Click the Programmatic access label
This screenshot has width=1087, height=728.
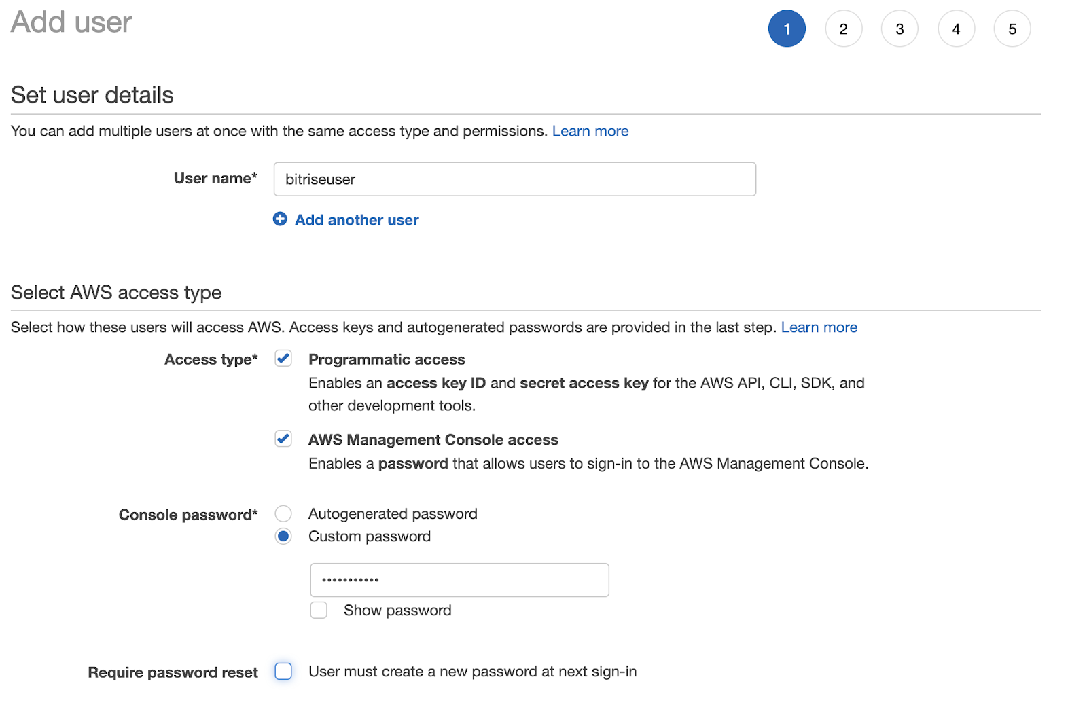[387, 359]
